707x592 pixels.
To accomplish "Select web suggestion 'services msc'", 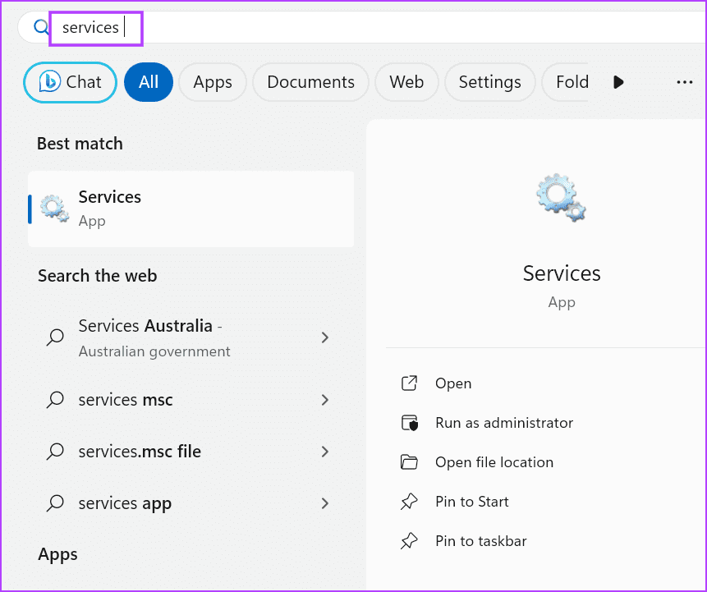I will click(x=191, y=400).
